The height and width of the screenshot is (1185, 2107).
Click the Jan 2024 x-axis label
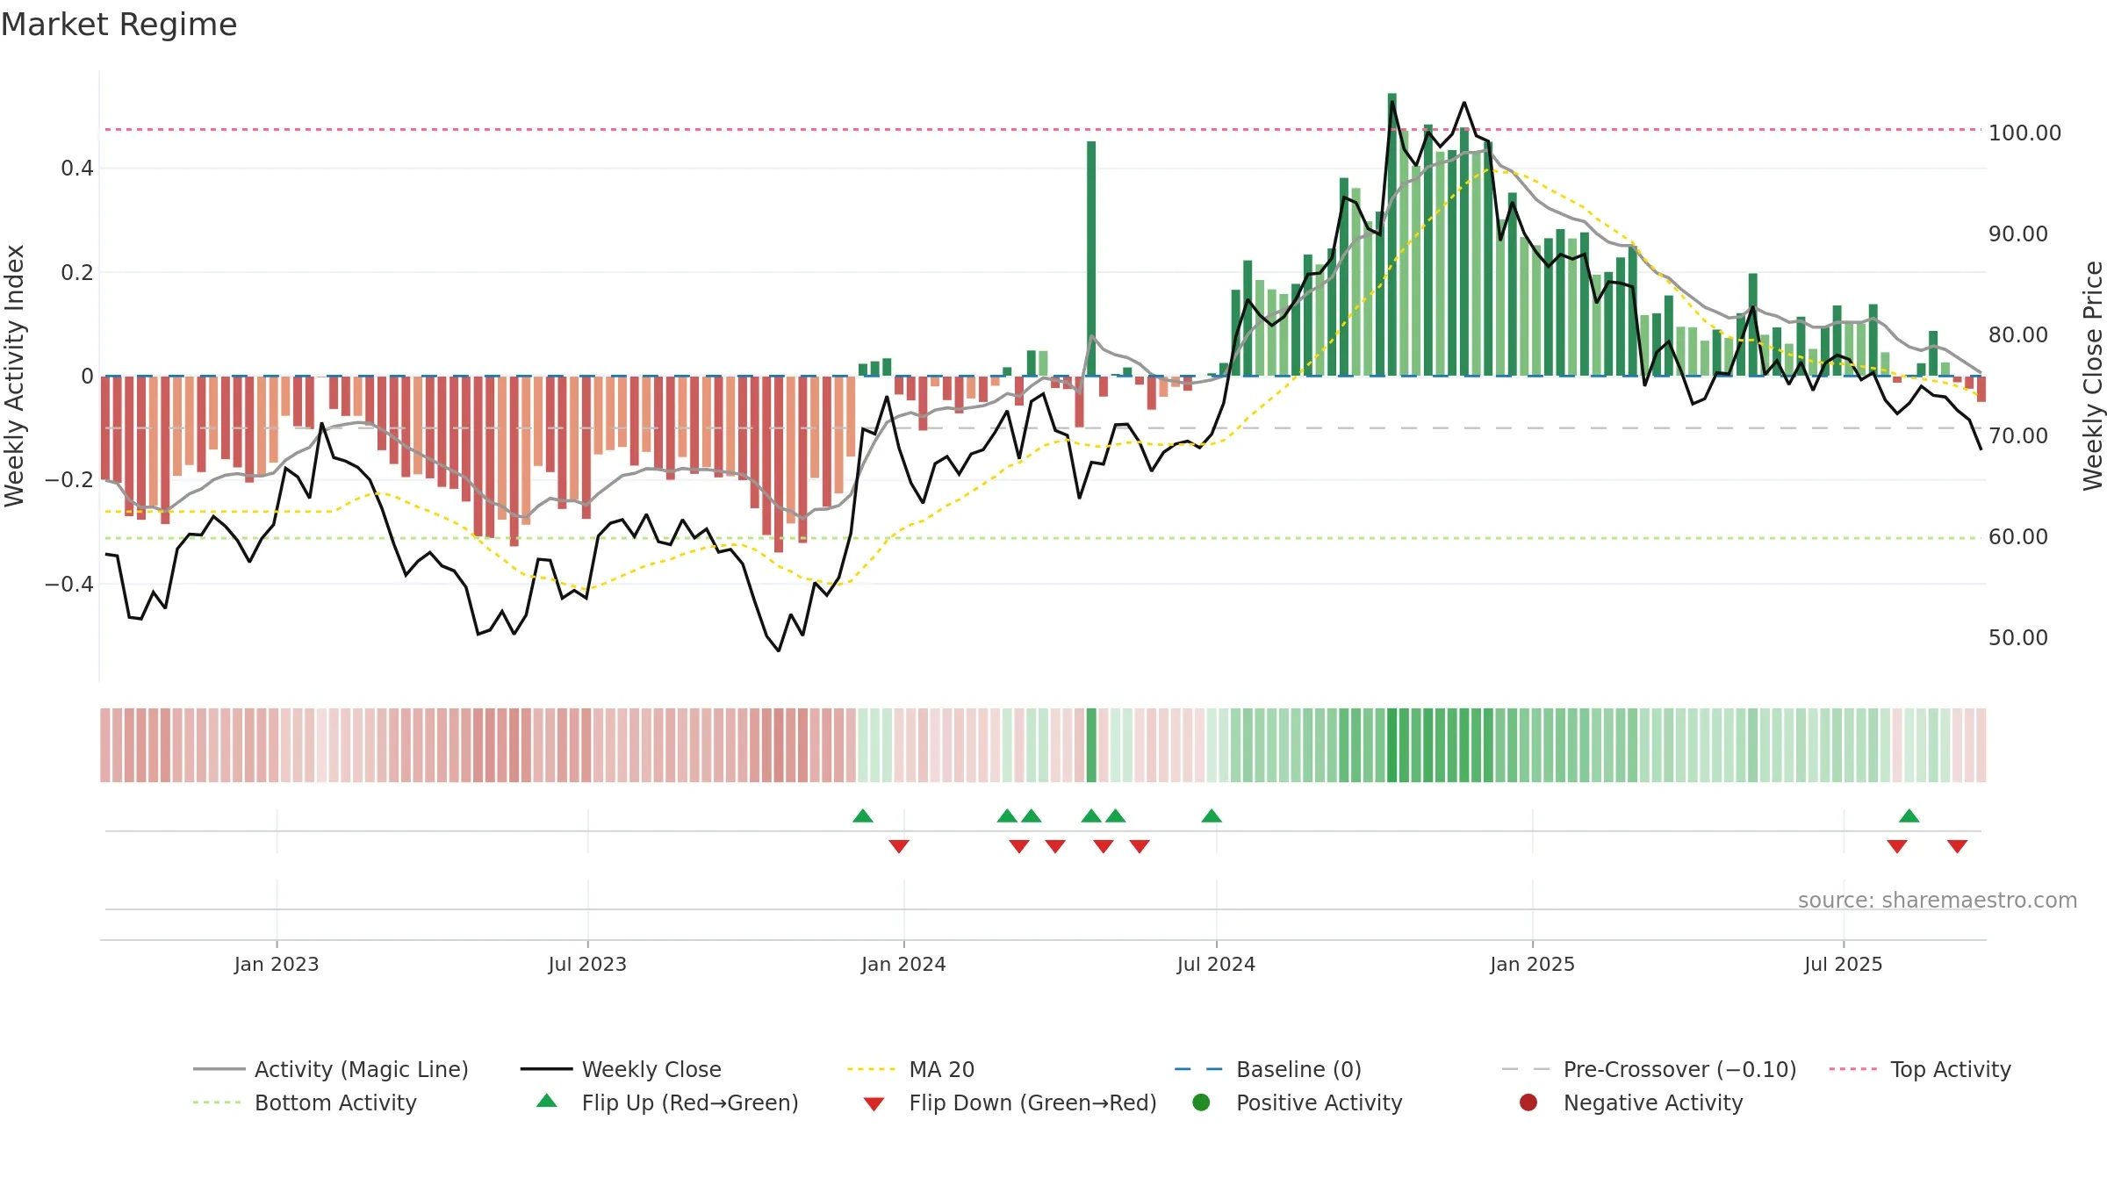click(903, 964)
